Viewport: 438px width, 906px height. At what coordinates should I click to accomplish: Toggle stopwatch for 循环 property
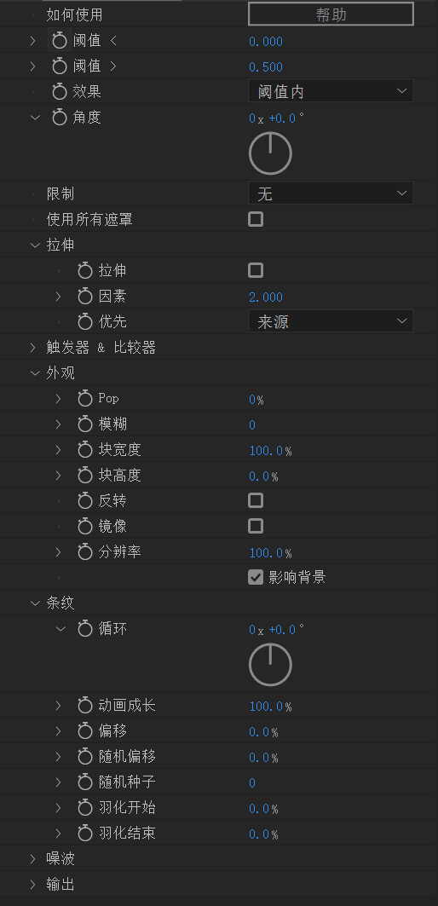(85, 629)
